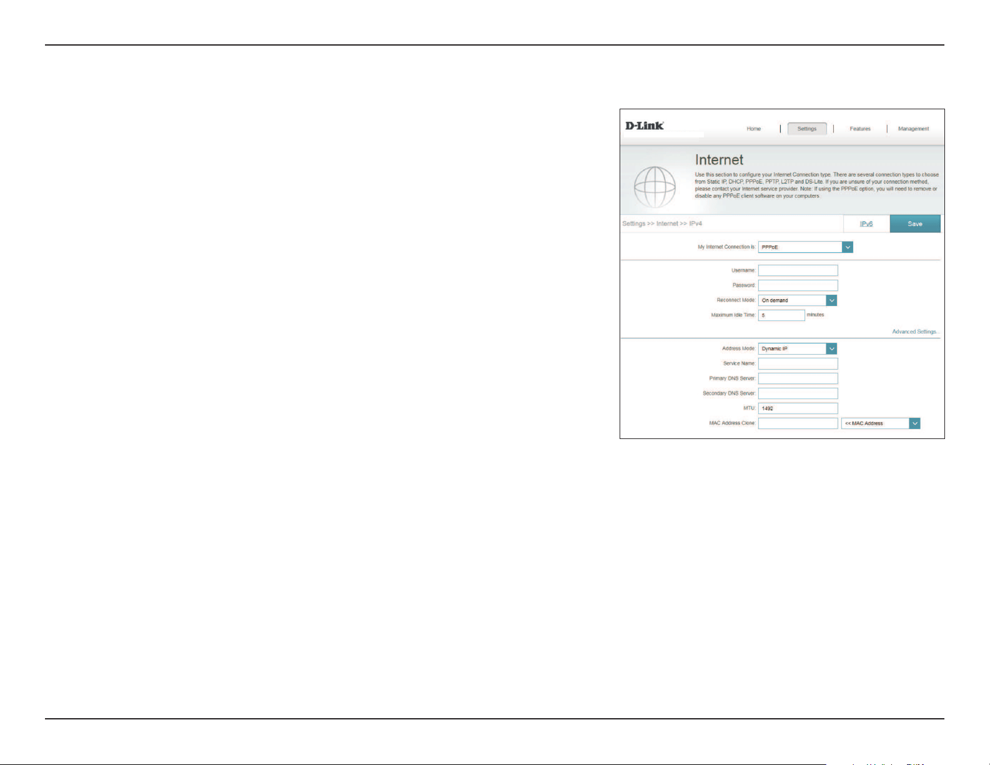Click the Internet page heading

720,160
